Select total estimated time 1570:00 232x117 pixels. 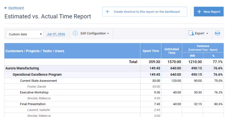point(174,62)
